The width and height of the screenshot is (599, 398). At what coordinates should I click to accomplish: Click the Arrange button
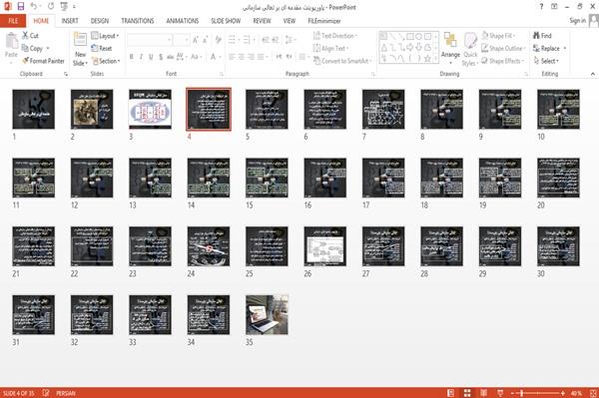coord(450,48)
